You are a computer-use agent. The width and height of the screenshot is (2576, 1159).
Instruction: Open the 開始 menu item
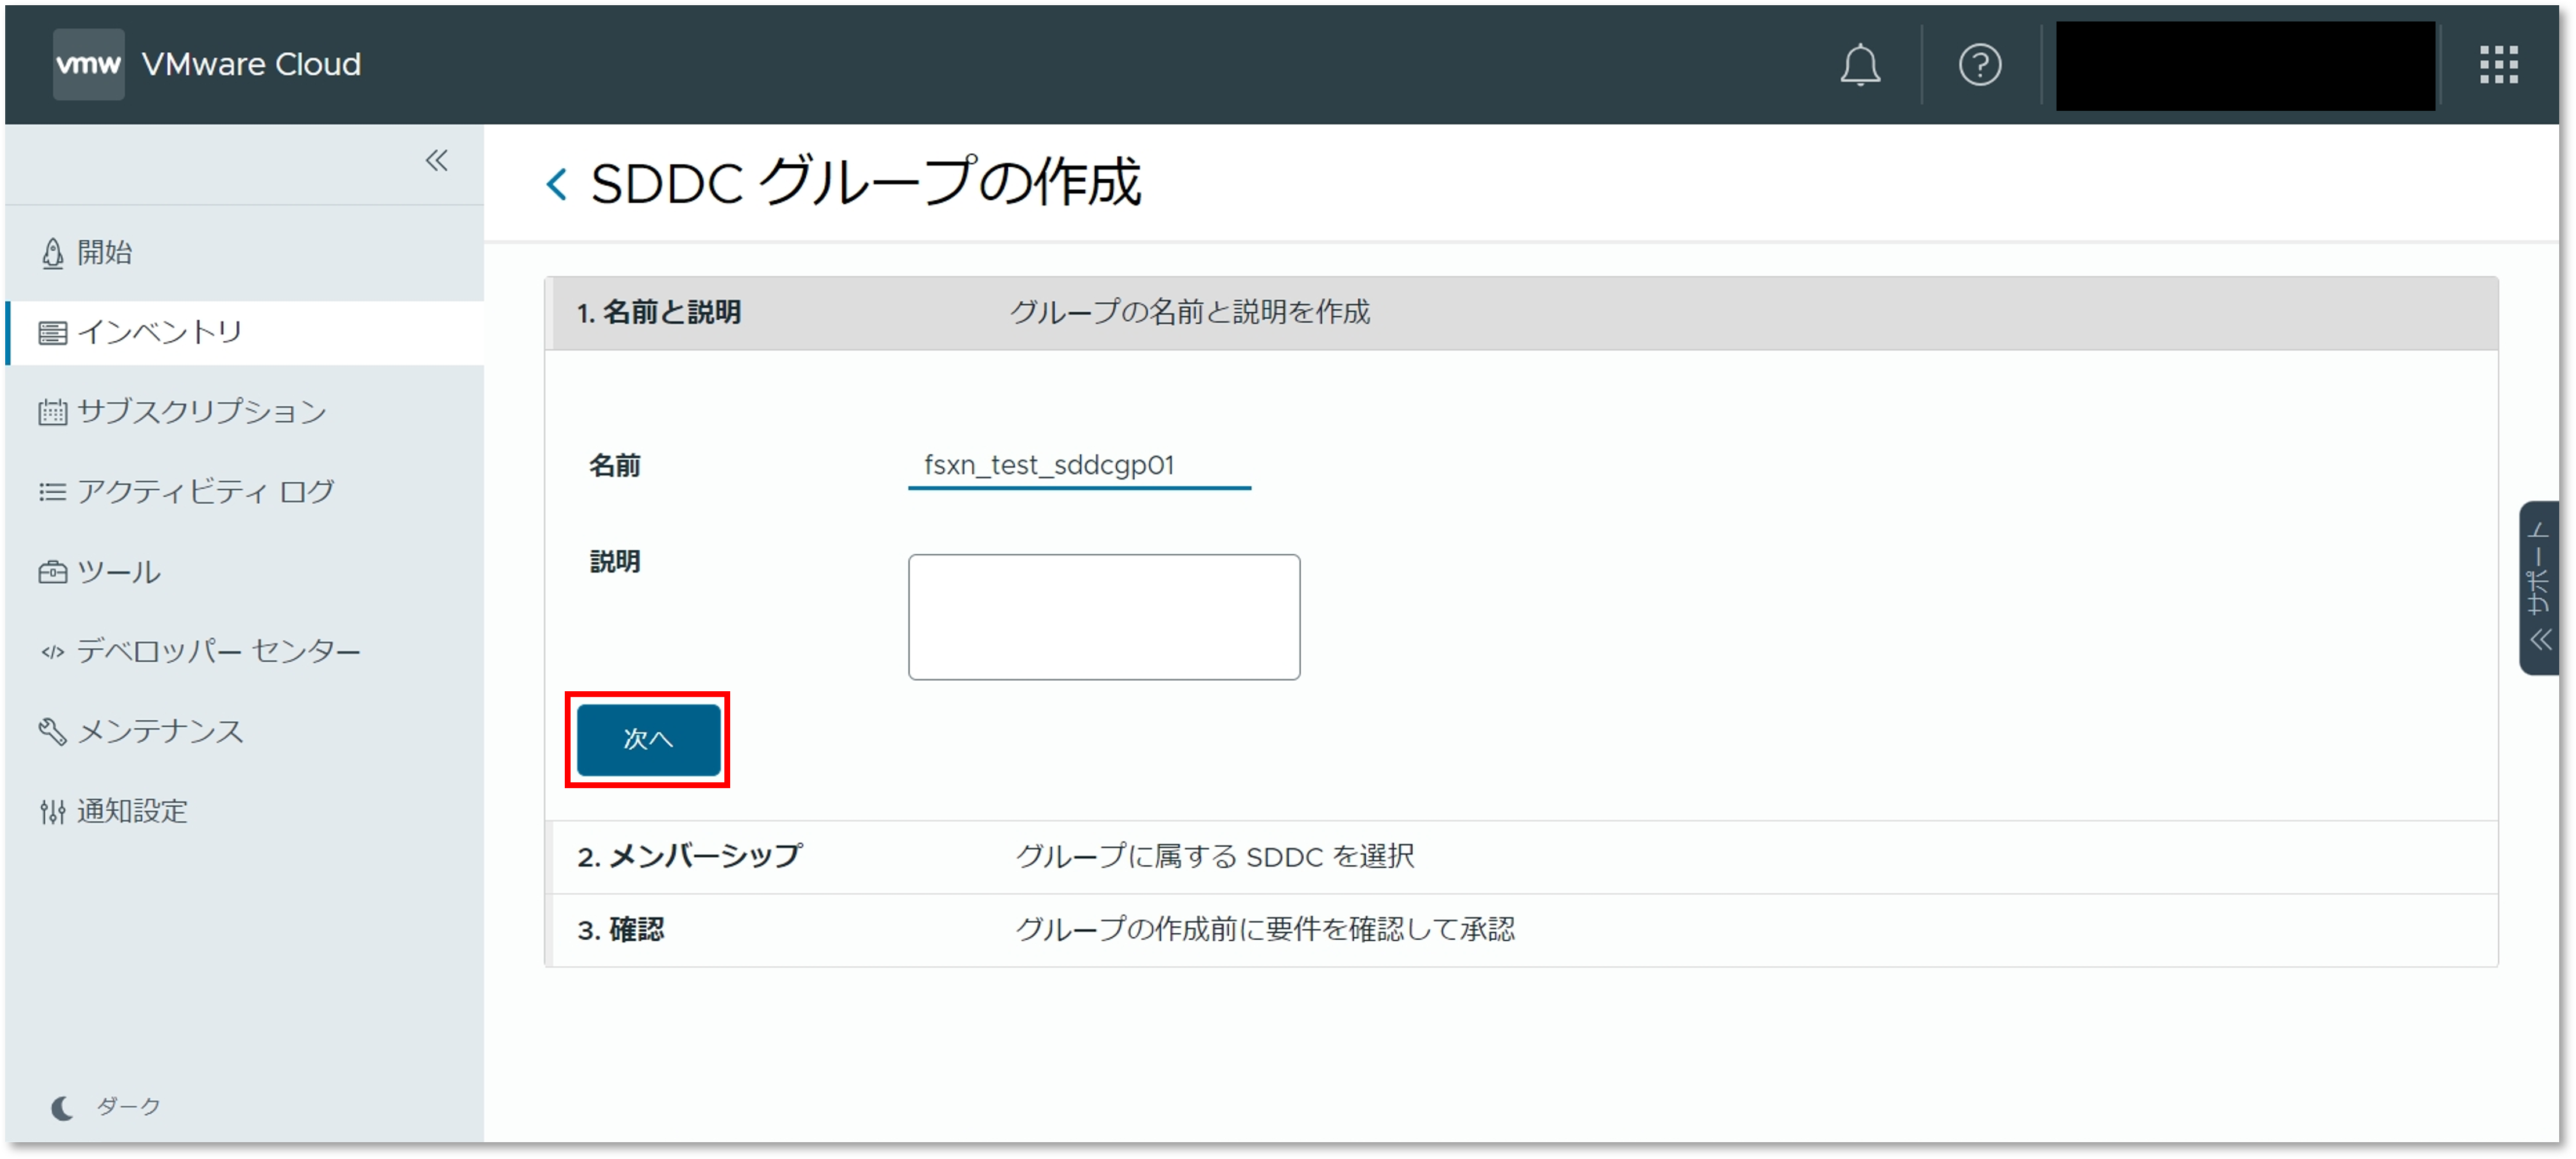click(x=244, y=252)
